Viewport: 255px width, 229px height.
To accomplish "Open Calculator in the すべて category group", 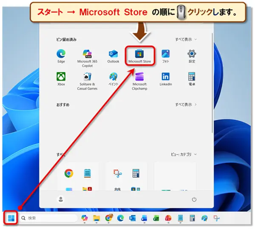I will [x=136, y=173].
